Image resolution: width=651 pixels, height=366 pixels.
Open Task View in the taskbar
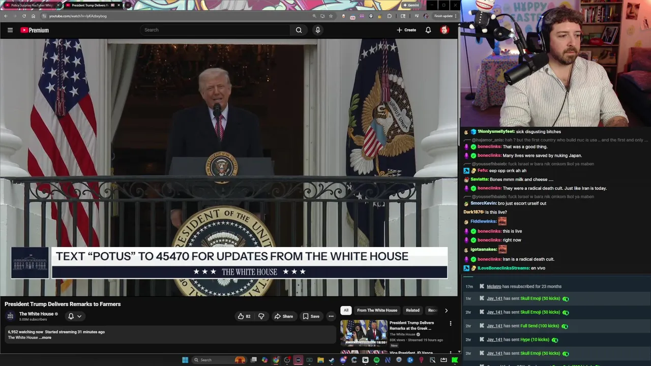click(x=253, y=360)
